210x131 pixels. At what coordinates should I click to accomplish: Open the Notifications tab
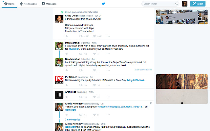pos(28,4)
